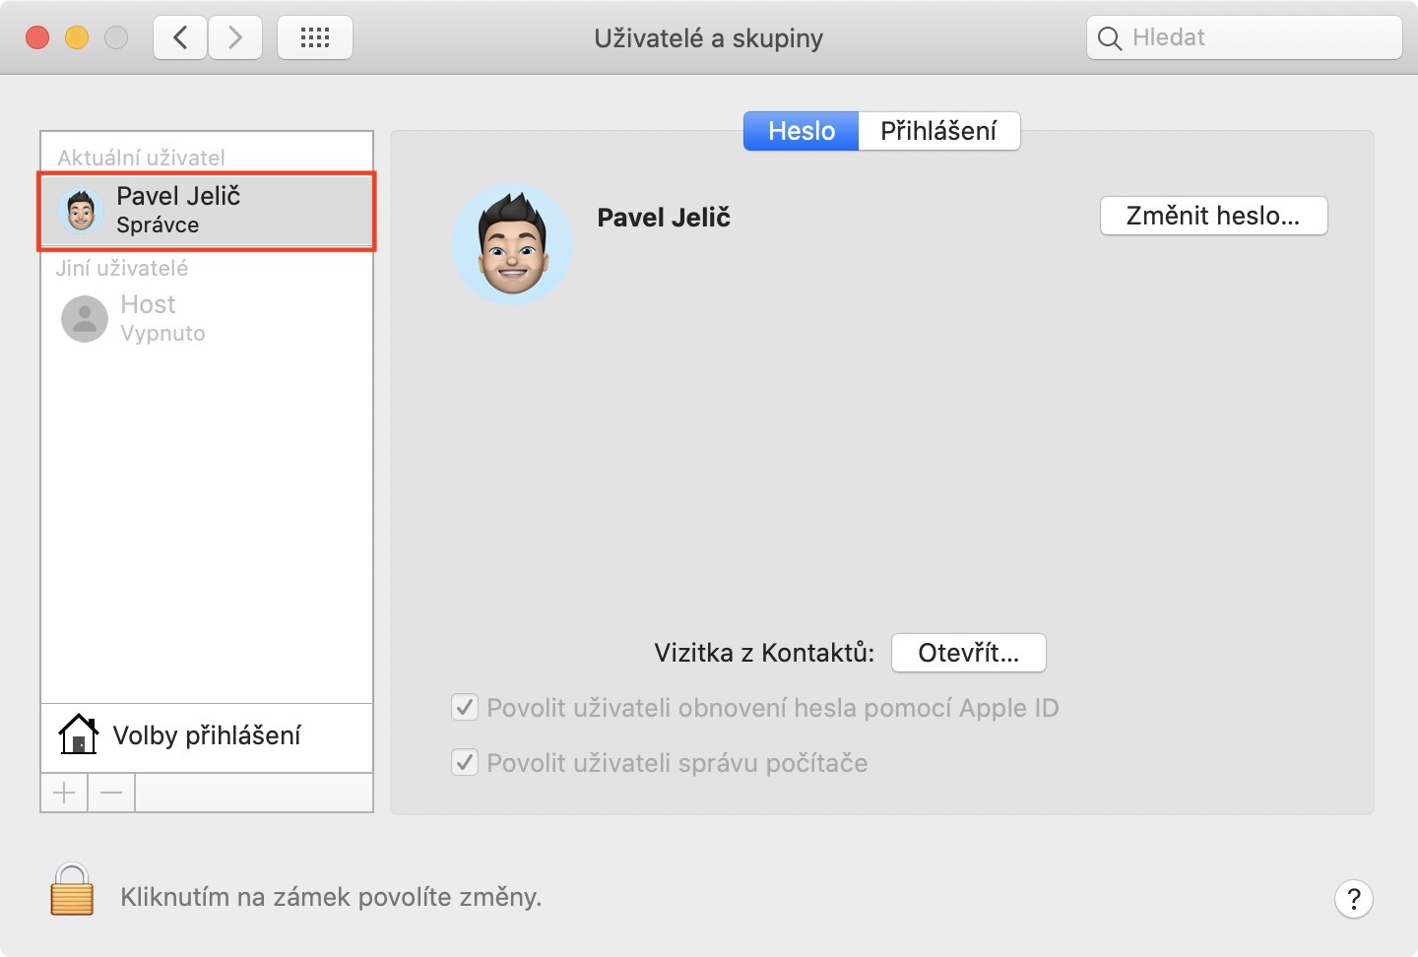Toggle password reset via Apple ID checkbox
This screenshot has height=957, width=1418.
click(x=465, y=708)
